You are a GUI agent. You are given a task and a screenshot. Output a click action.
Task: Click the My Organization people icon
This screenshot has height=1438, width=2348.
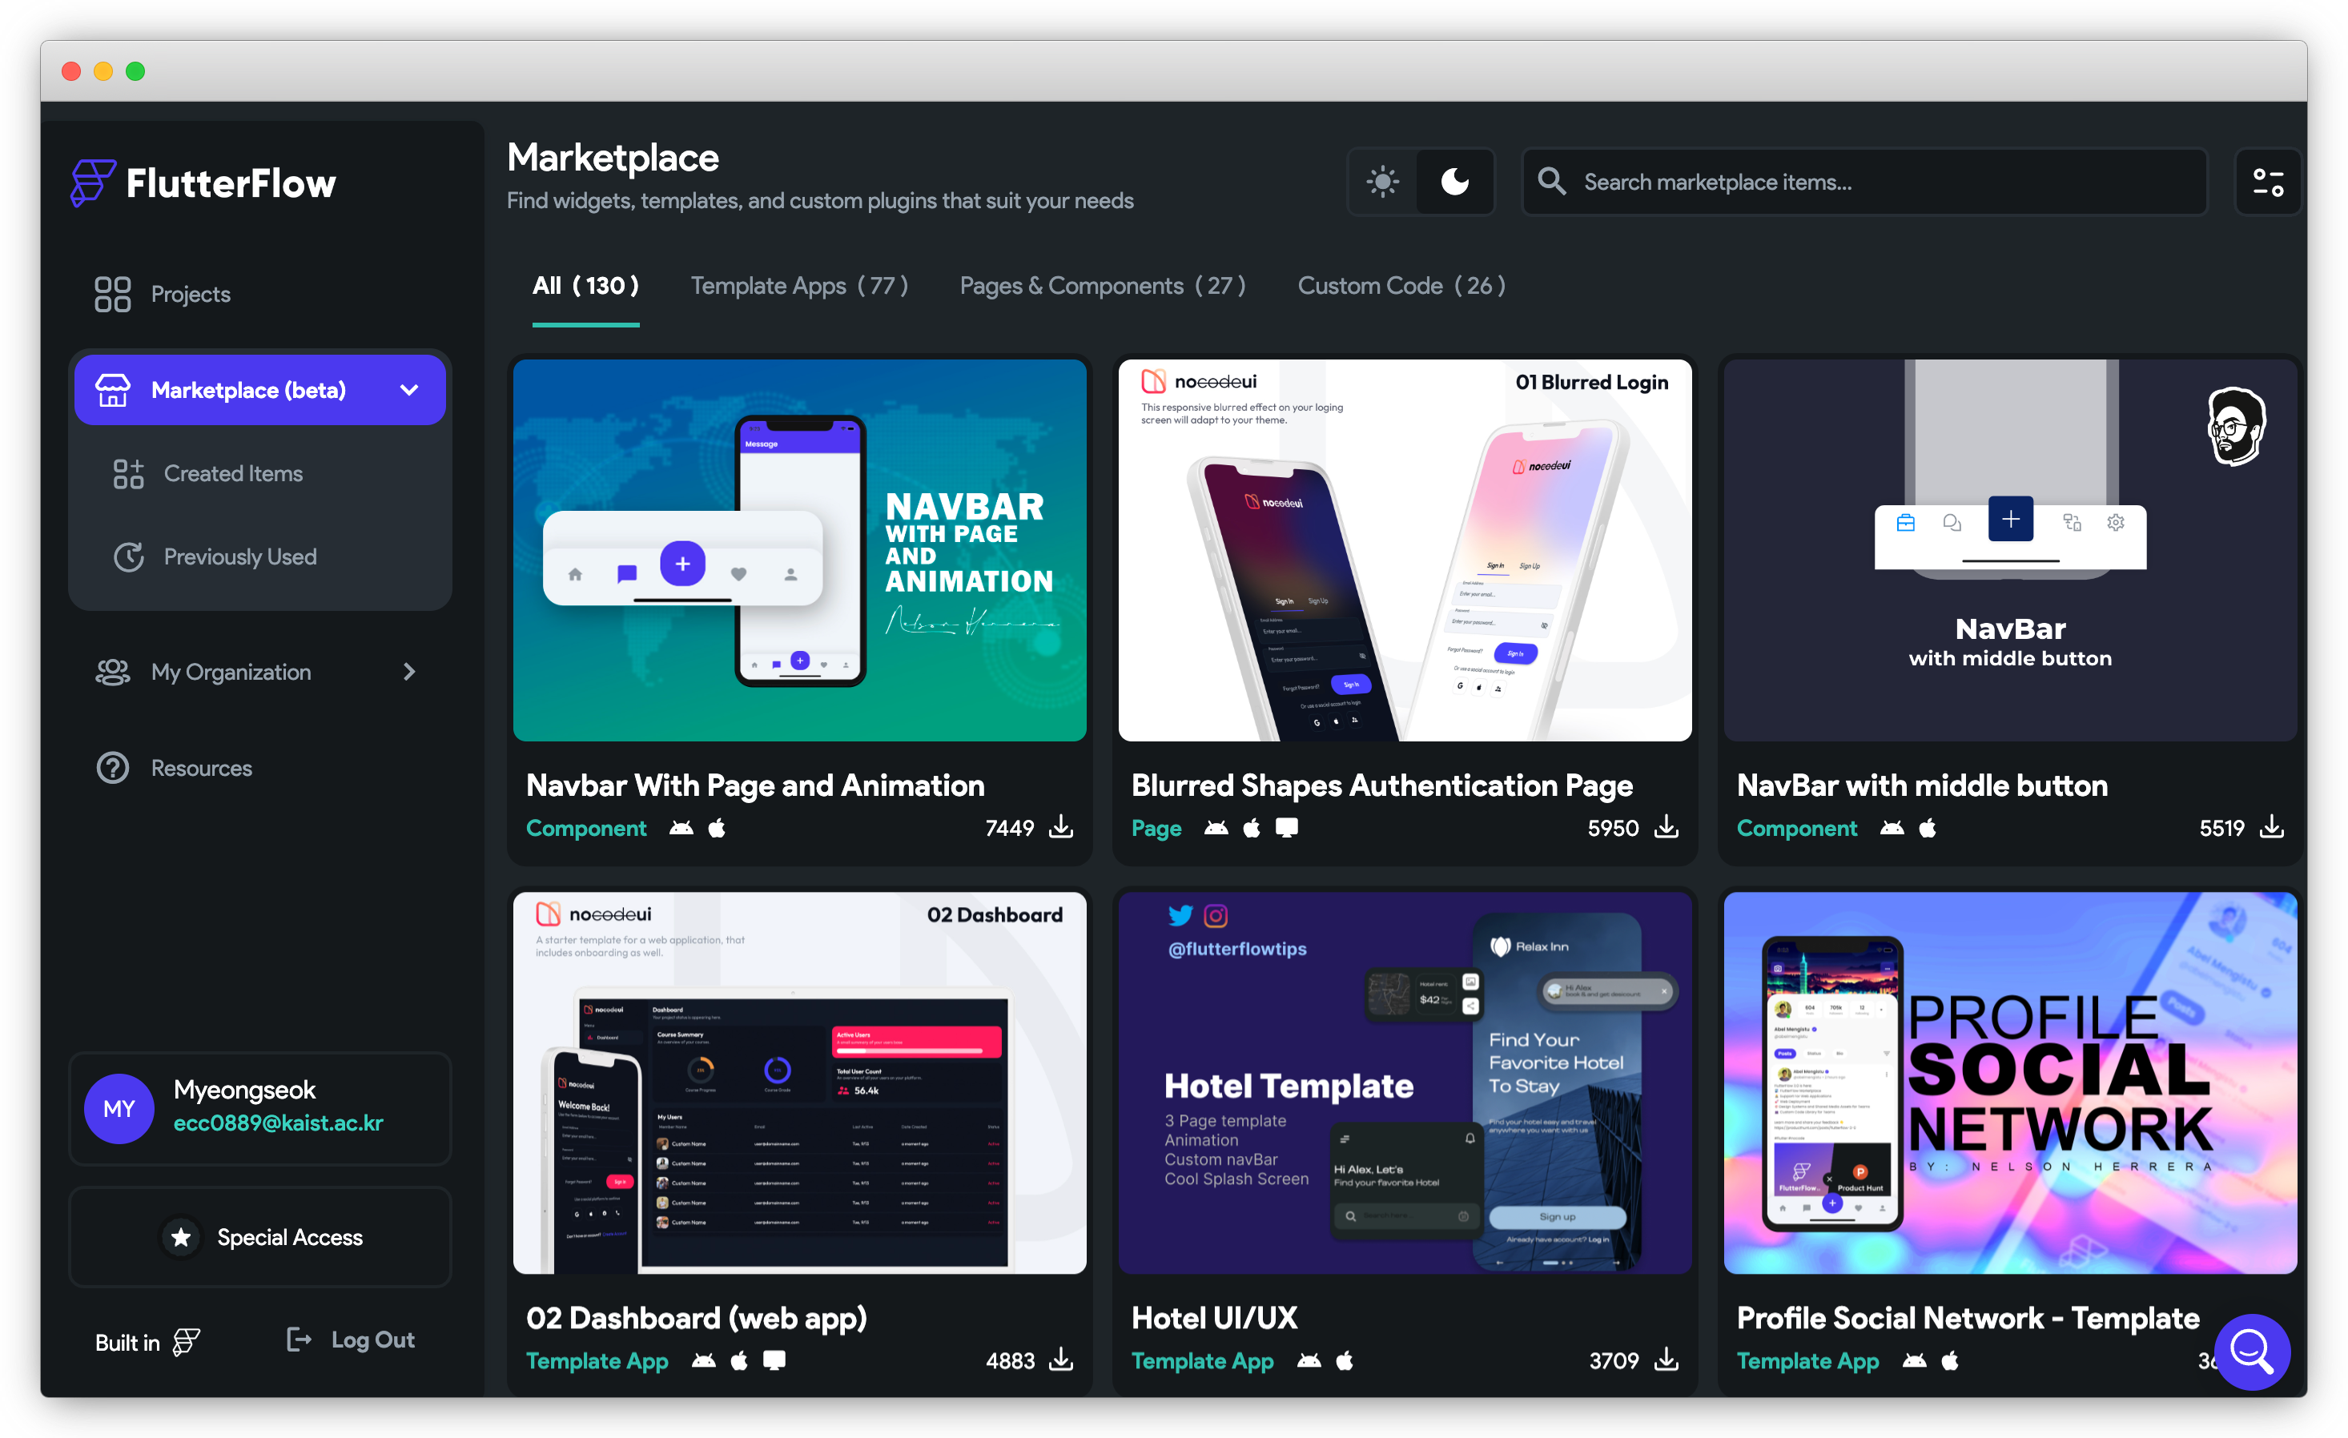point(112,672)
